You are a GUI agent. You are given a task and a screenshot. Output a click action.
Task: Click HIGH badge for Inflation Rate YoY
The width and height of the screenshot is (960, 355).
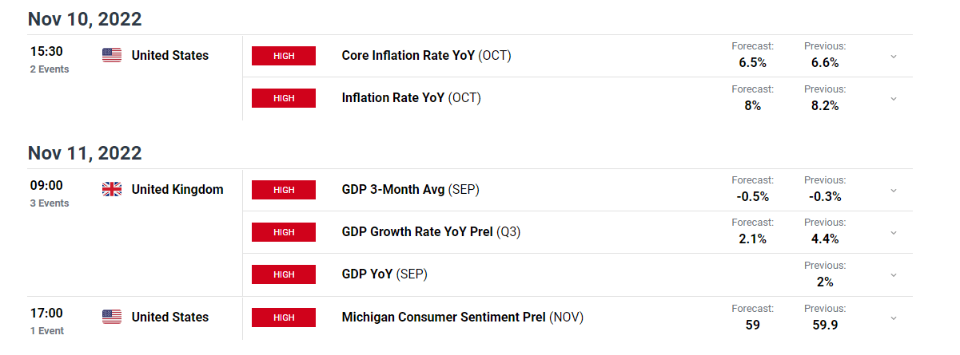point(284,98)
